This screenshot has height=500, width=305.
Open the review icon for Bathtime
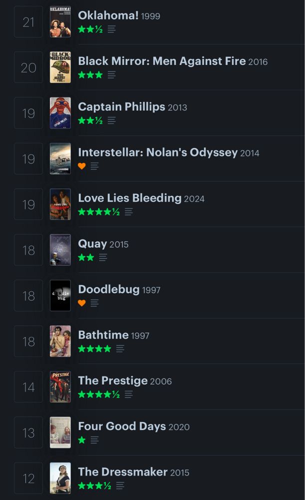tap(120, 349)
